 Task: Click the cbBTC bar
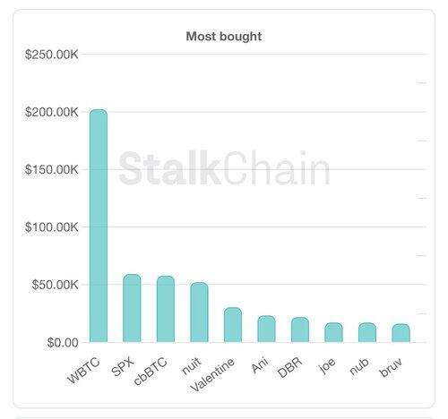[166, 309]
